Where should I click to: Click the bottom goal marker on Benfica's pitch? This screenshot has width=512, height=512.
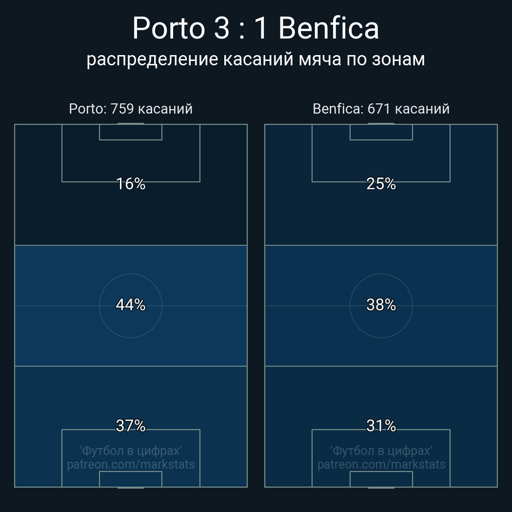tap(381, 487)
